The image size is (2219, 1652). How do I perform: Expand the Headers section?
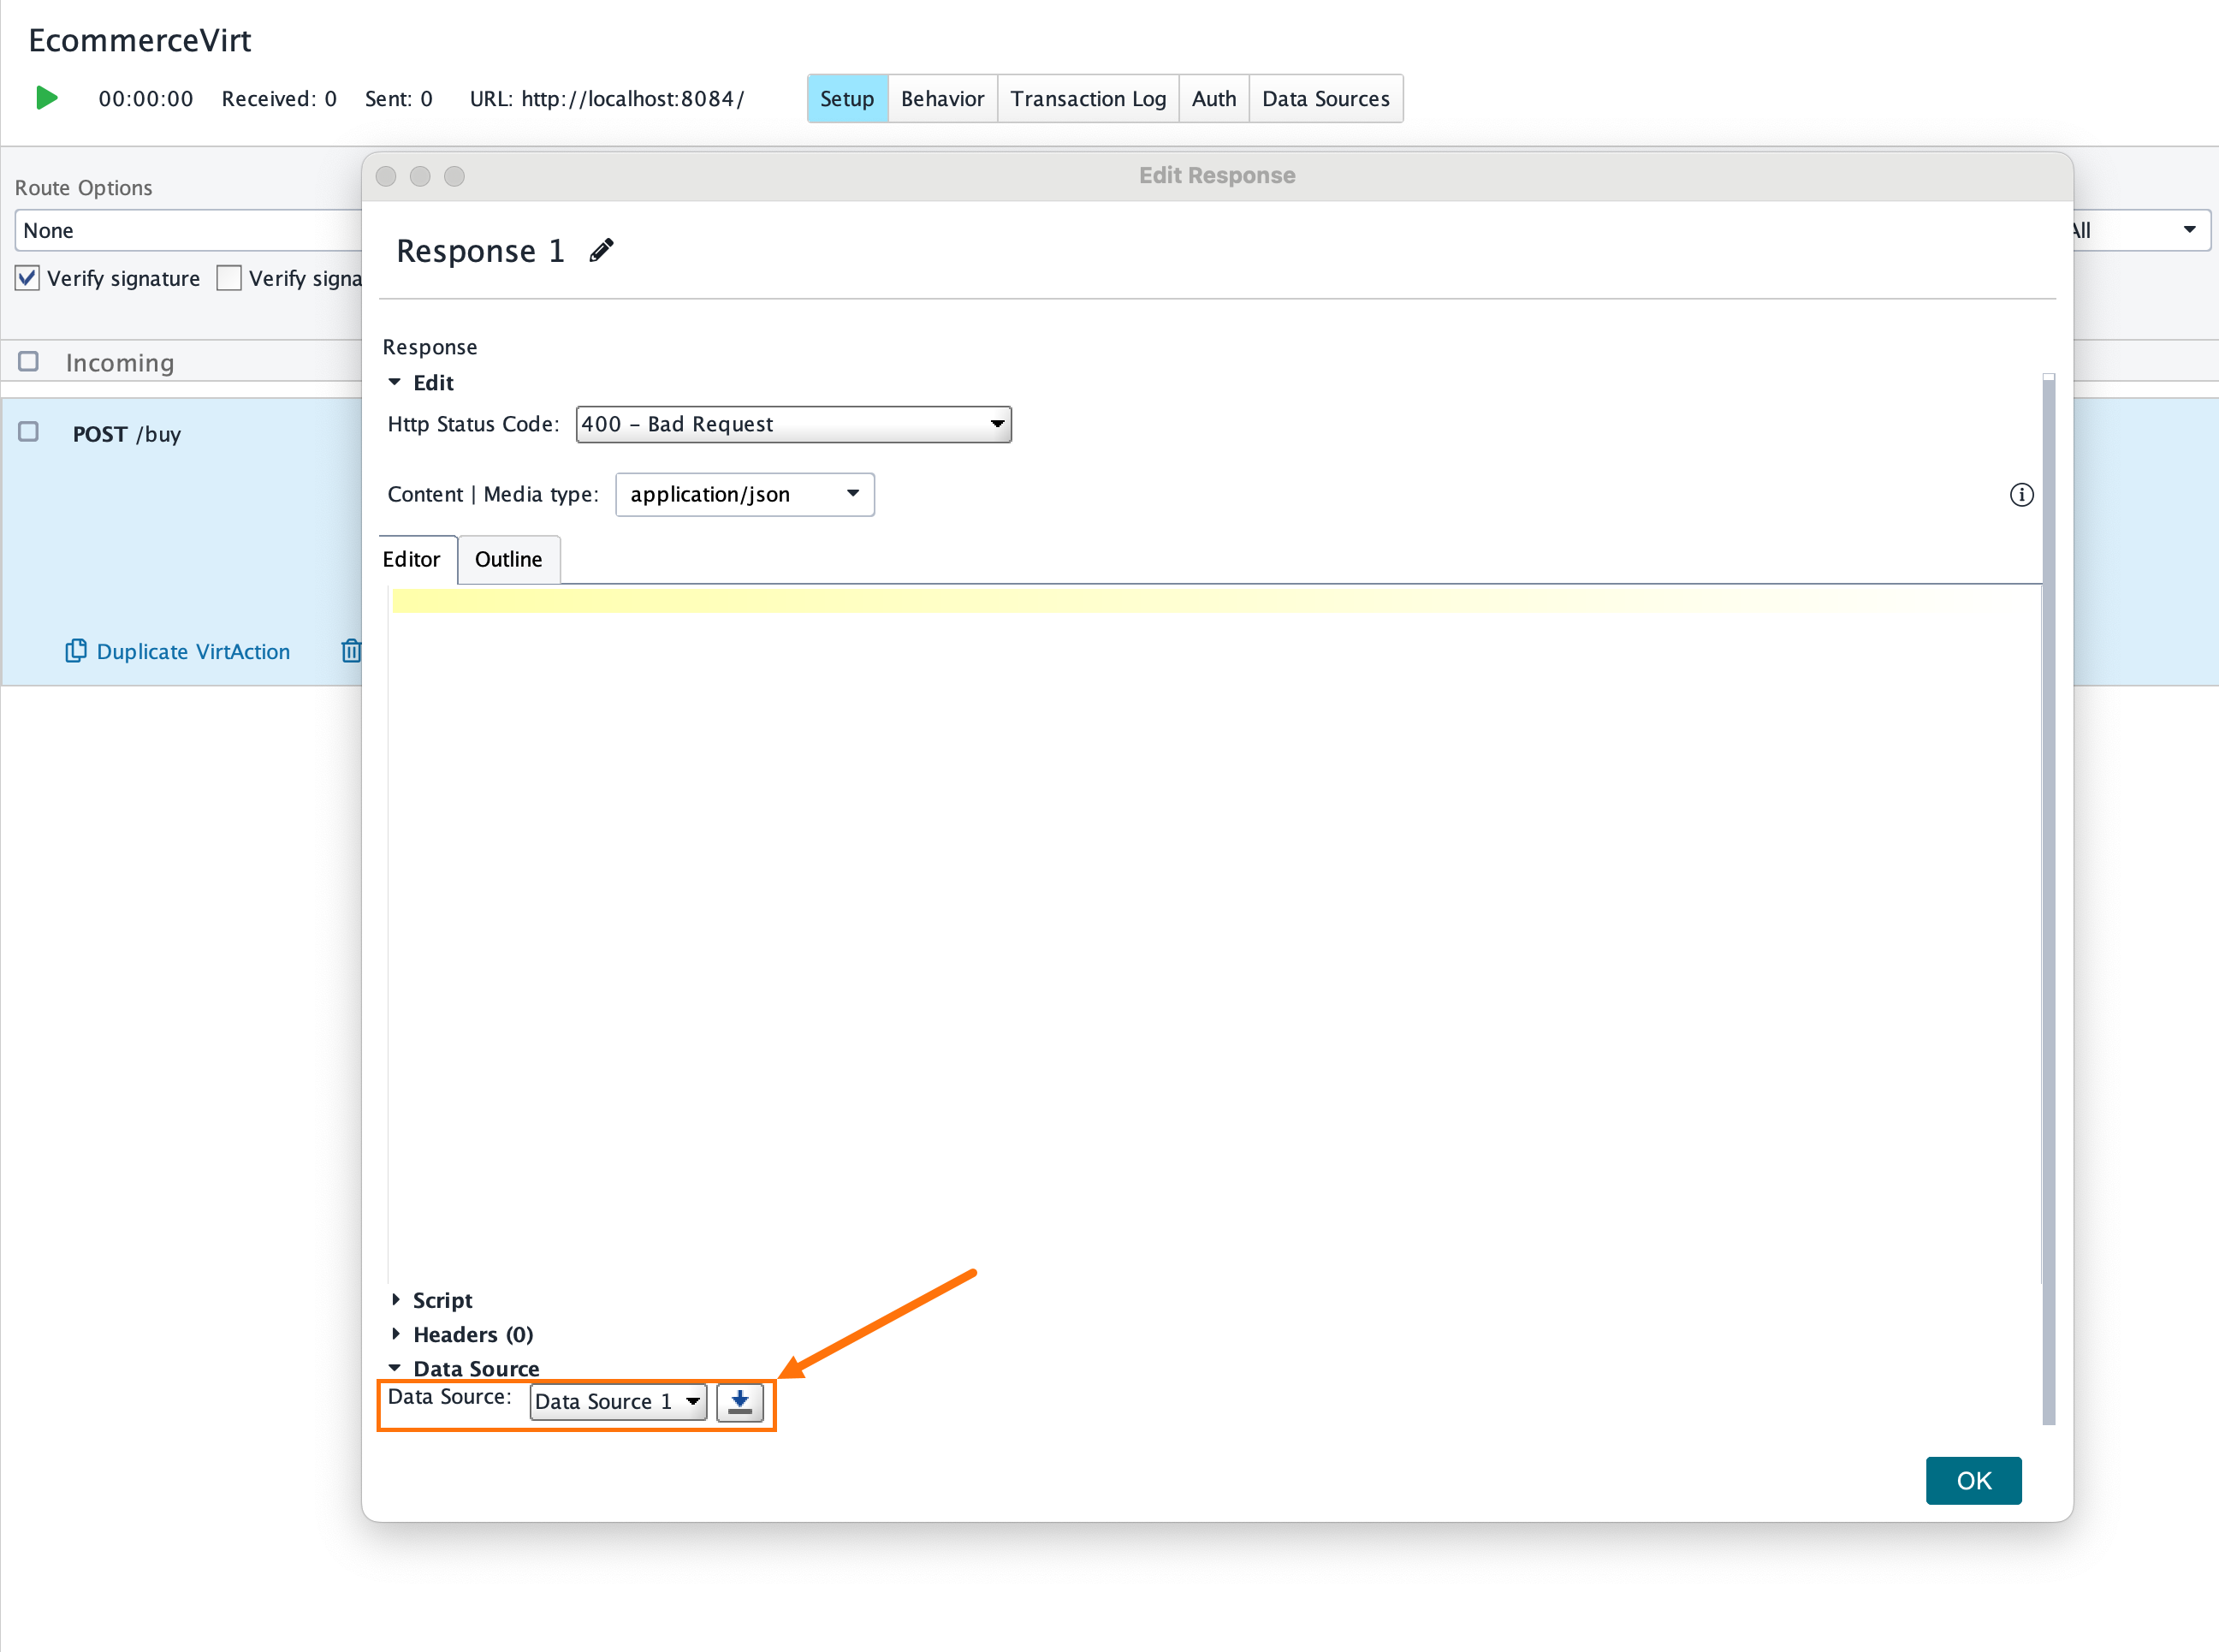click(x=396, y=1334)
